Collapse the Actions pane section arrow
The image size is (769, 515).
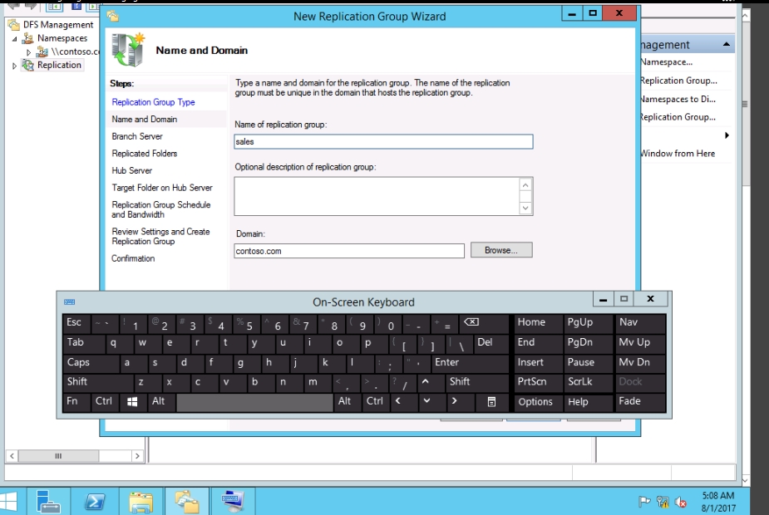[727, 45]
